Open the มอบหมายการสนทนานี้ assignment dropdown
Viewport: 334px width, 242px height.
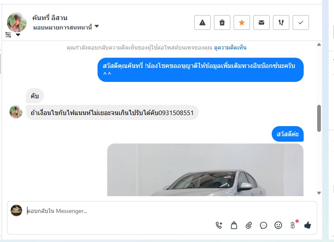click(x=66, y=27)
